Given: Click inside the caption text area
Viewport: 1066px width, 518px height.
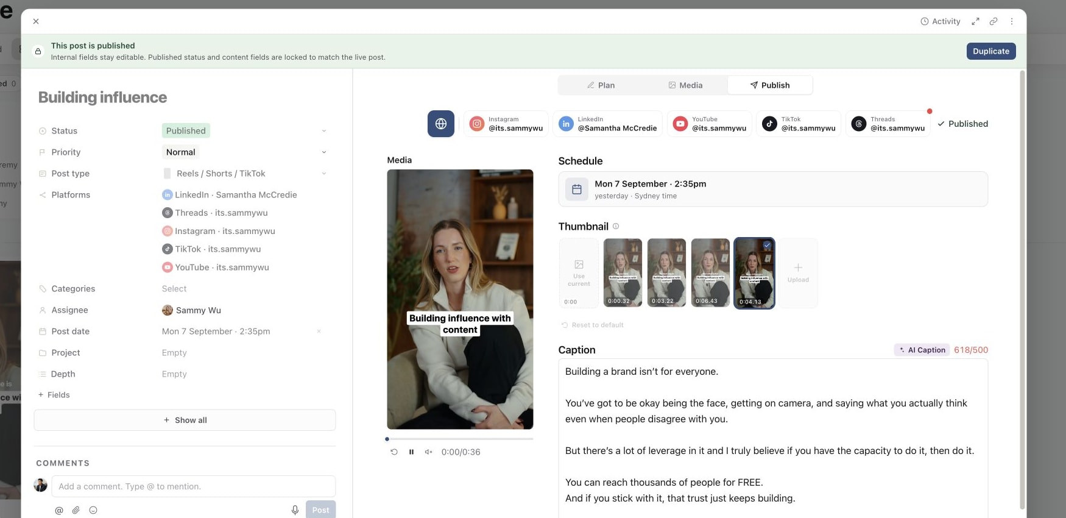Looking at the screenshot, I should tap(773, 438).
